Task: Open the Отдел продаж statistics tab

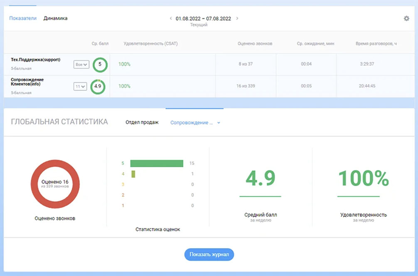Action: point(142,122)
